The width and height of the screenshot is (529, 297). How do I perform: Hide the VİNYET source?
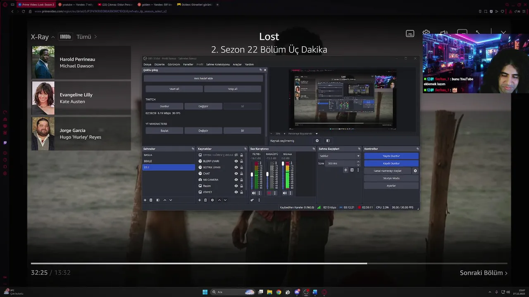[x=236, y=192]
